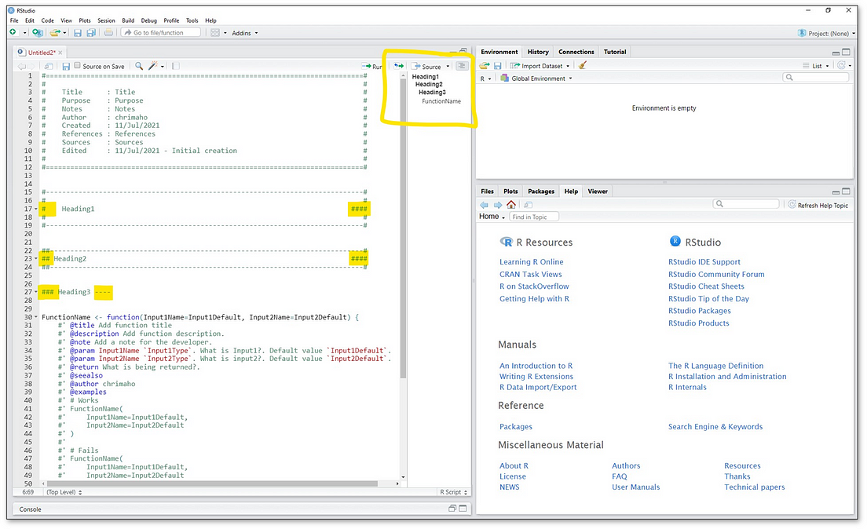The height and width of the screenshot is (529, 867).
Task: Open the R Script file type selector
Action: [454, 492]
